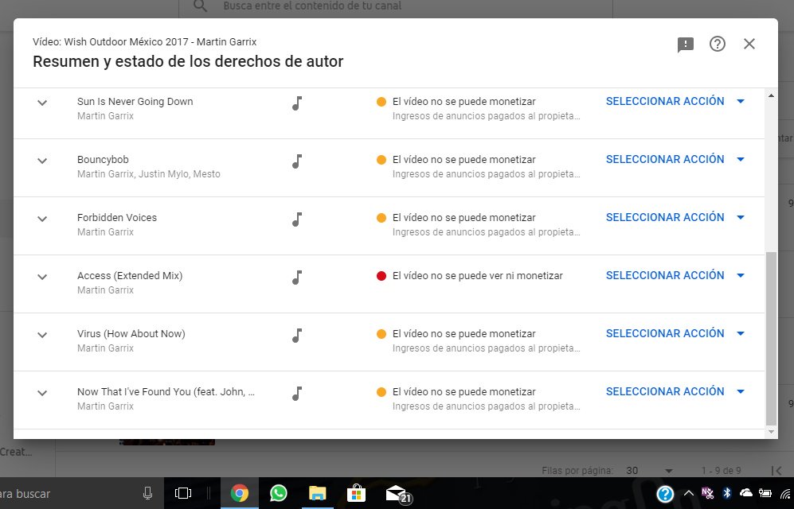Click artists 'Martin Garrix, Justin Mylo, Mesto'
The height and width of the screenshot is (509, 794).
149,174
